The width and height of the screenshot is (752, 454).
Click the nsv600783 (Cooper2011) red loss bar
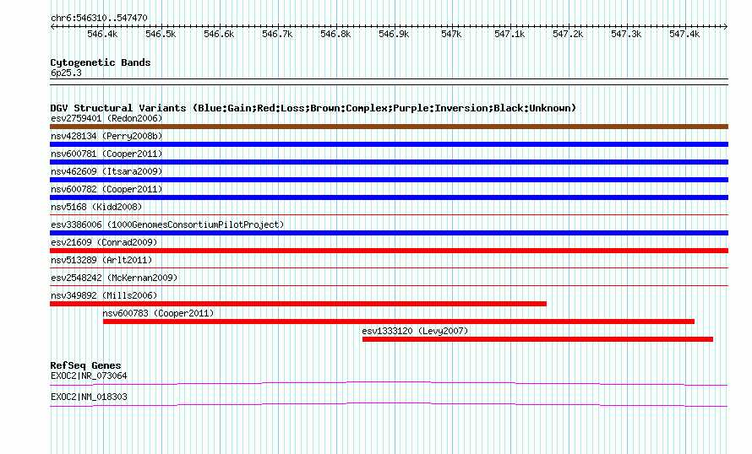(x=399, y=322)
